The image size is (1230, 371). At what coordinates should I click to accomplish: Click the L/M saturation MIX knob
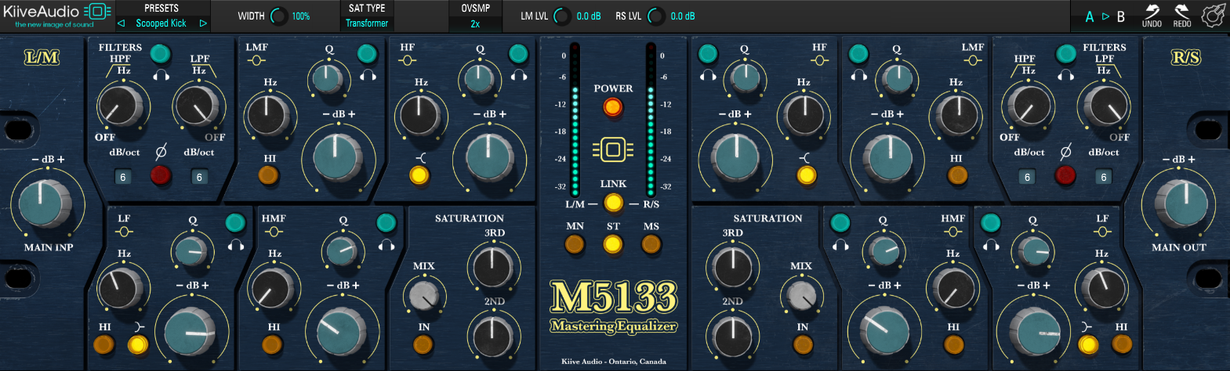[x=423, y=295]
